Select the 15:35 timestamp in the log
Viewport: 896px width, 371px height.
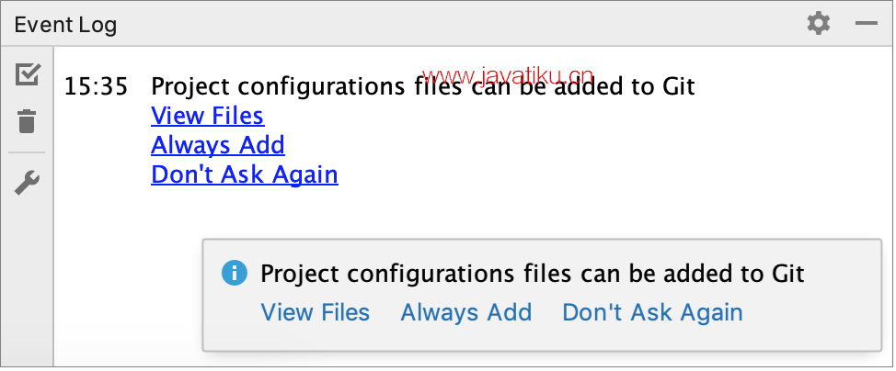96,86
